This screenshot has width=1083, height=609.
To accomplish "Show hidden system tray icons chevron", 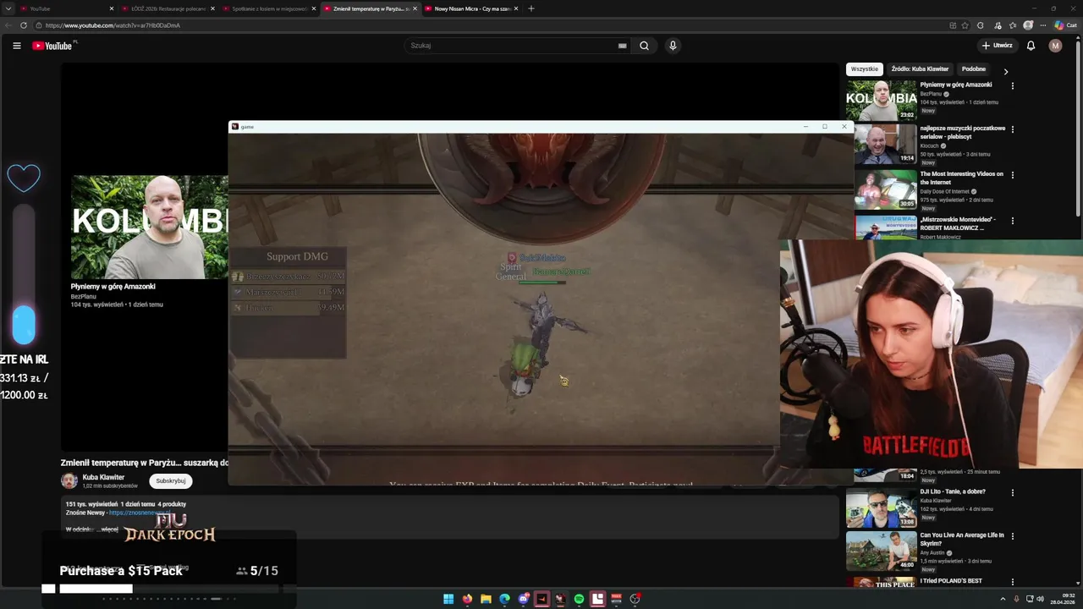I will click(x=1004, y=599).
